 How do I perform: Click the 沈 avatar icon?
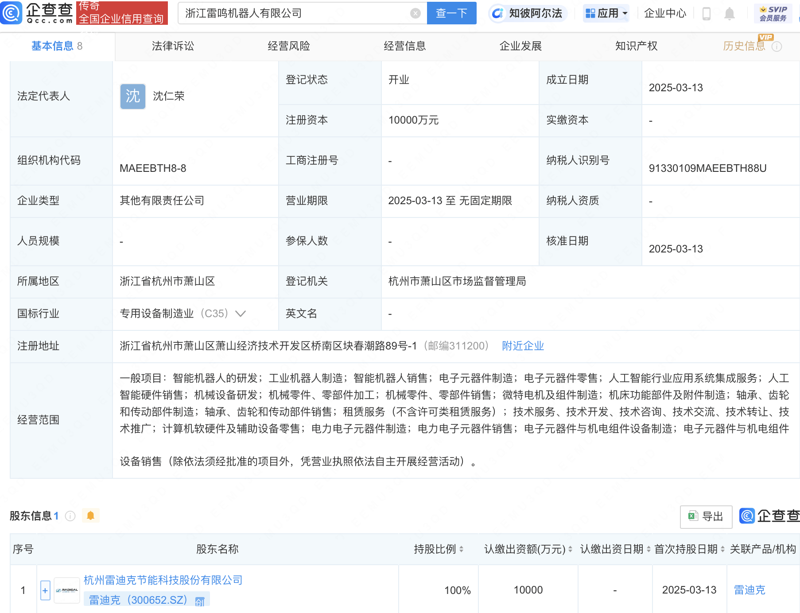[133, 96]
